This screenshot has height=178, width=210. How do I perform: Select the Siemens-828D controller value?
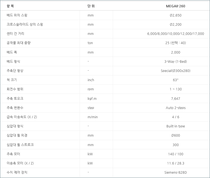coord(176,172)
